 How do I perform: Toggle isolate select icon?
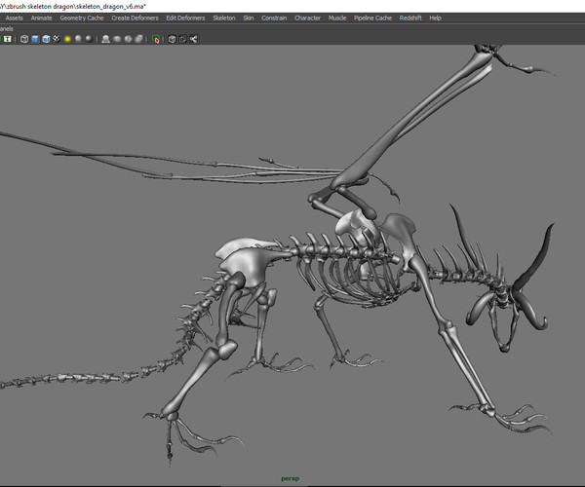105,39
